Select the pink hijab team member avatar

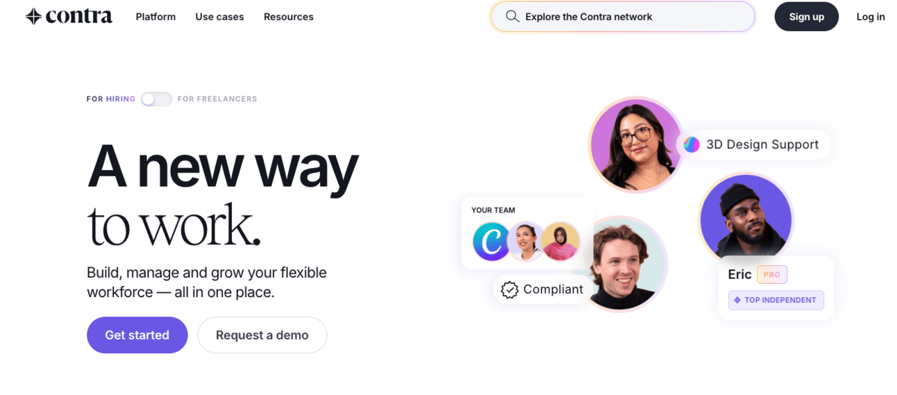[560, 241]
